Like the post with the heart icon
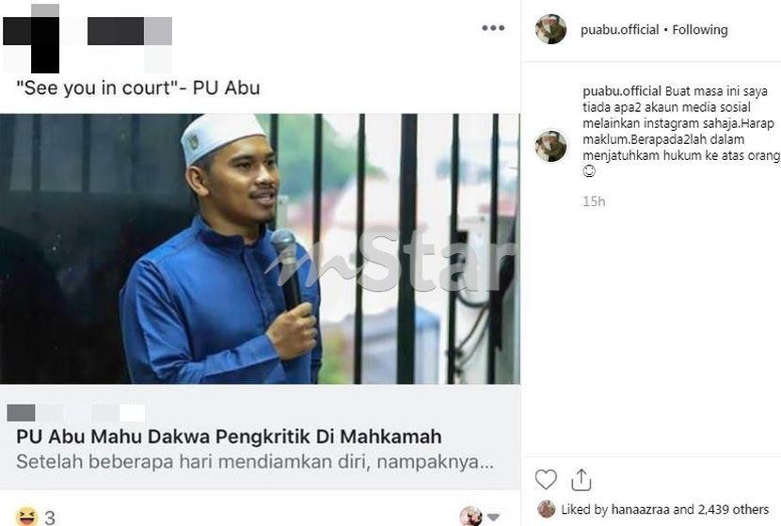Image resolution: width=781 pixels, height=526 pixels. pos(546,480)
